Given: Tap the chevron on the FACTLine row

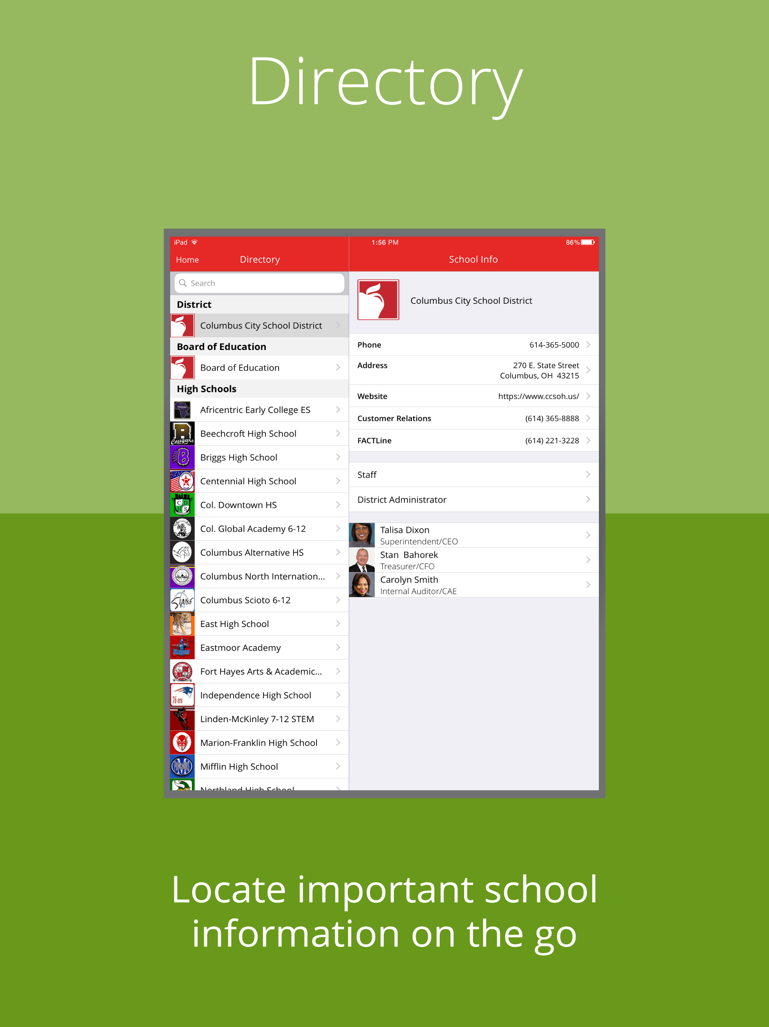Looking at the screenshot, I should (x=588, y=440).
